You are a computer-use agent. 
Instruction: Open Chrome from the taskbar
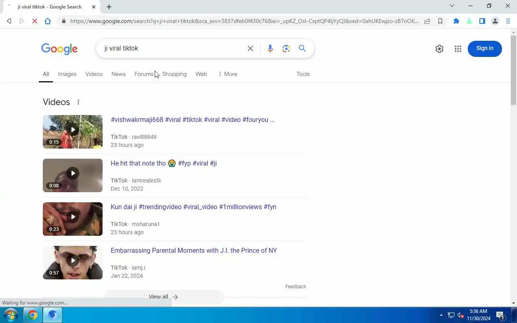point(33,315)
